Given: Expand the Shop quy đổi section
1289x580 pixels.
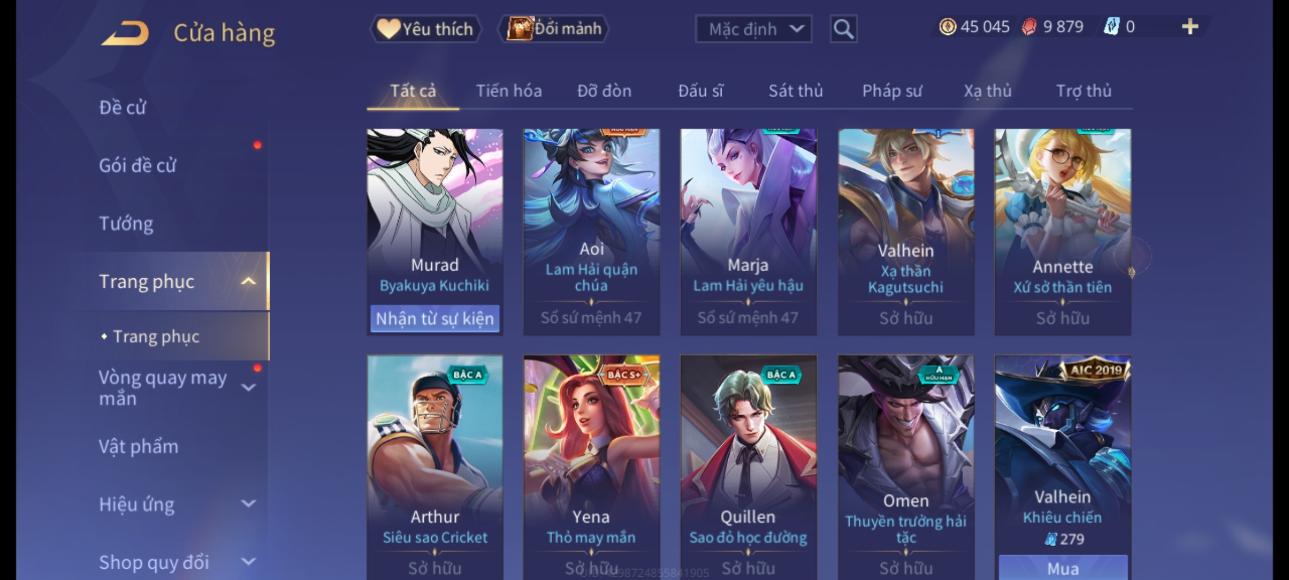Looking at the screenshot, I should 248,562.
